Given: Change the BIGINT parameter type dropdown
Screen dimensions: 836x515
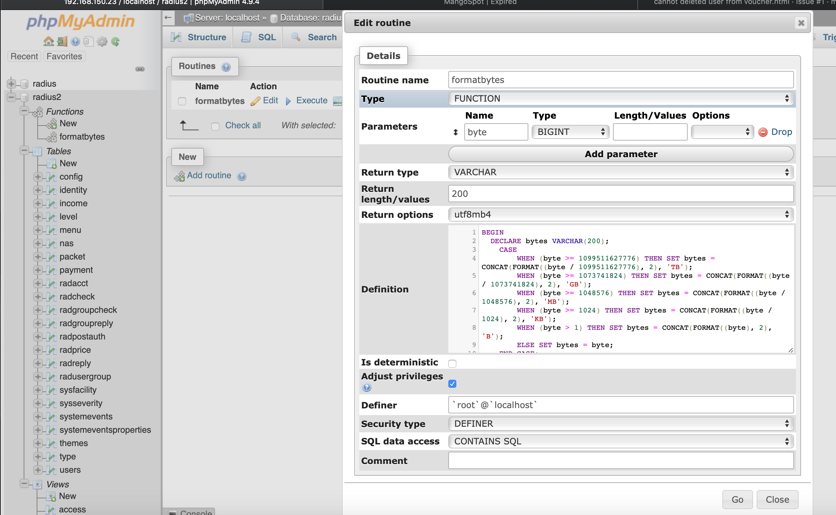Looking at the screenshot, I should point(570,132).
